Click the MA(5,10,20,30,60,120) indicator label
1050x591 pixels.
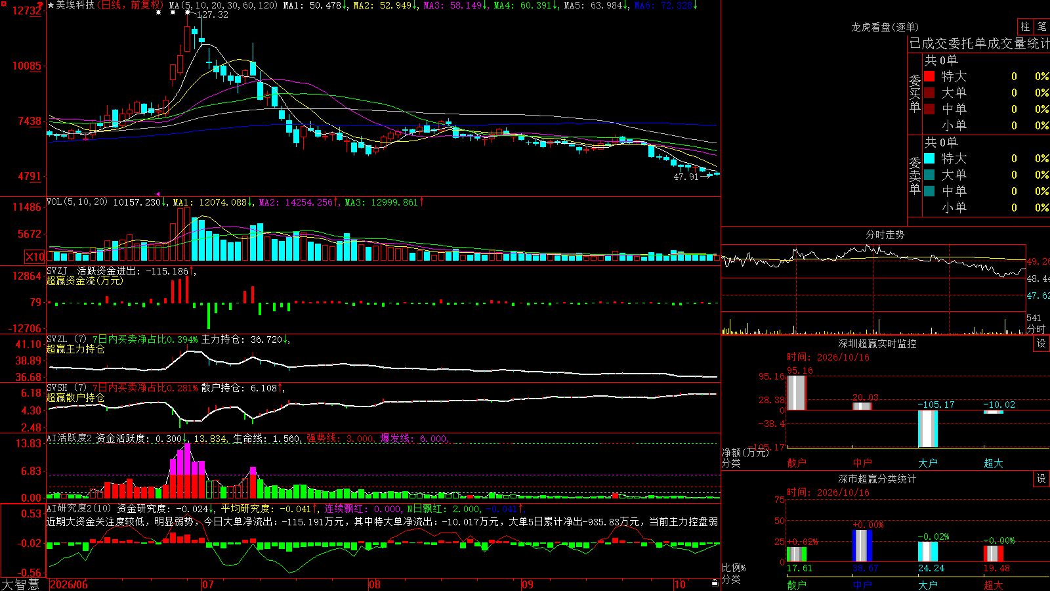point(223,5)
